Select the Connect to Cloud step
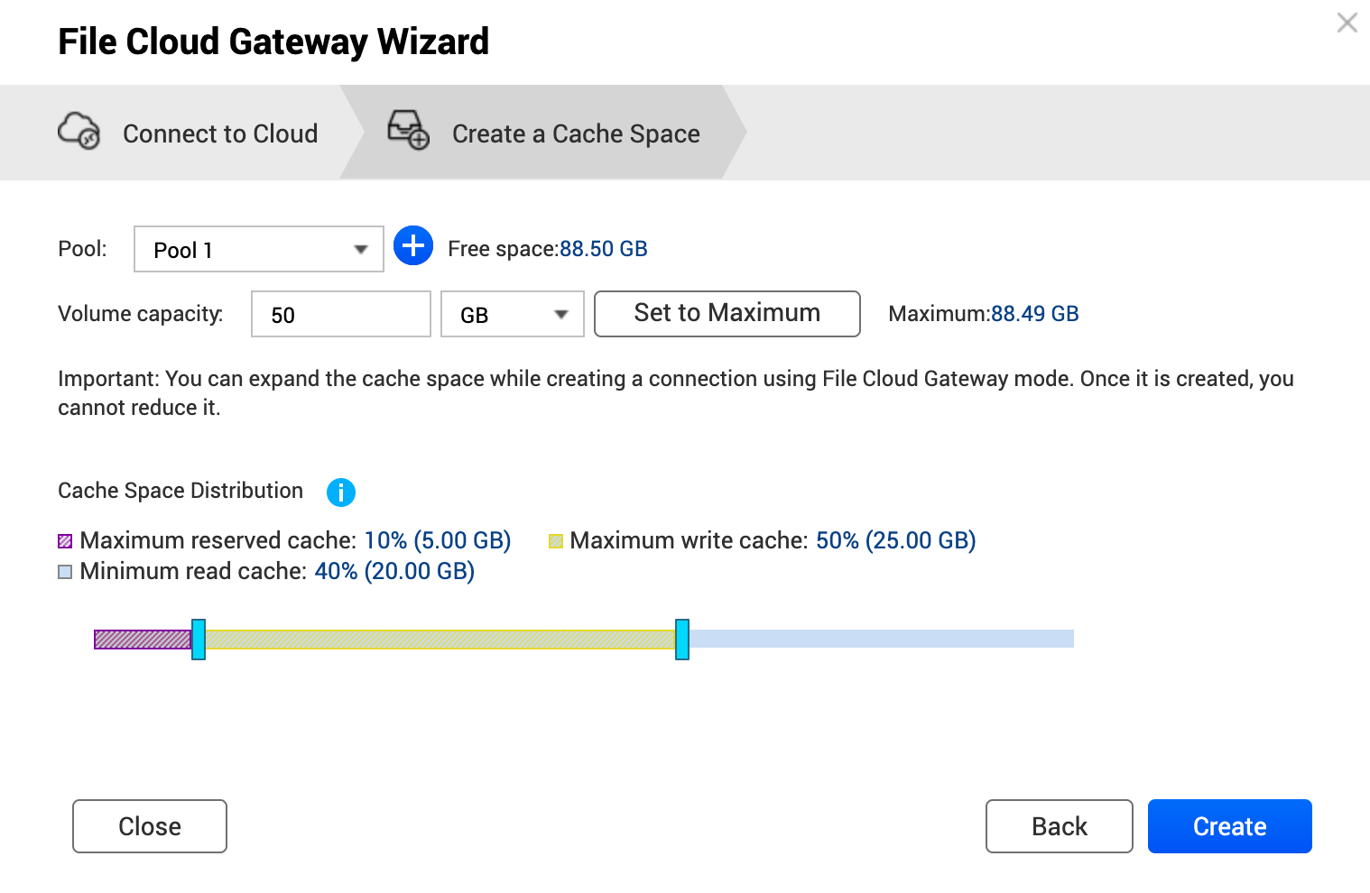Viewport: 1370px width, 893px height. pos(219,133)
